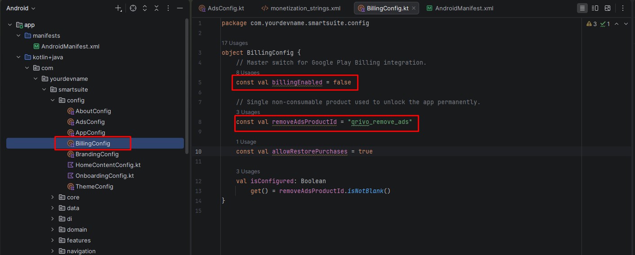
Task: Collapse the manifests folder
Action: (18, 35)
